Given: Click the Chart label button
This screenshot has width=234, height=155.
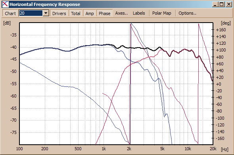Looking at the screenshot, I should [x=10, y=13].
